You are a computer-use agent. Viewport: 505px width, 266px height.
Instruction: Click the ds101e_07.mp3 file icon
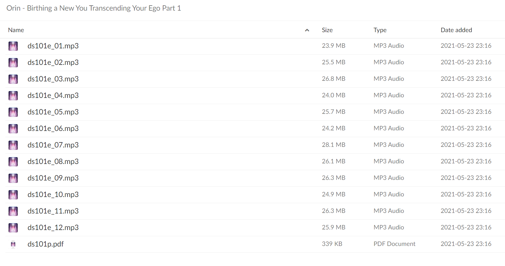(x=13, y=145)
